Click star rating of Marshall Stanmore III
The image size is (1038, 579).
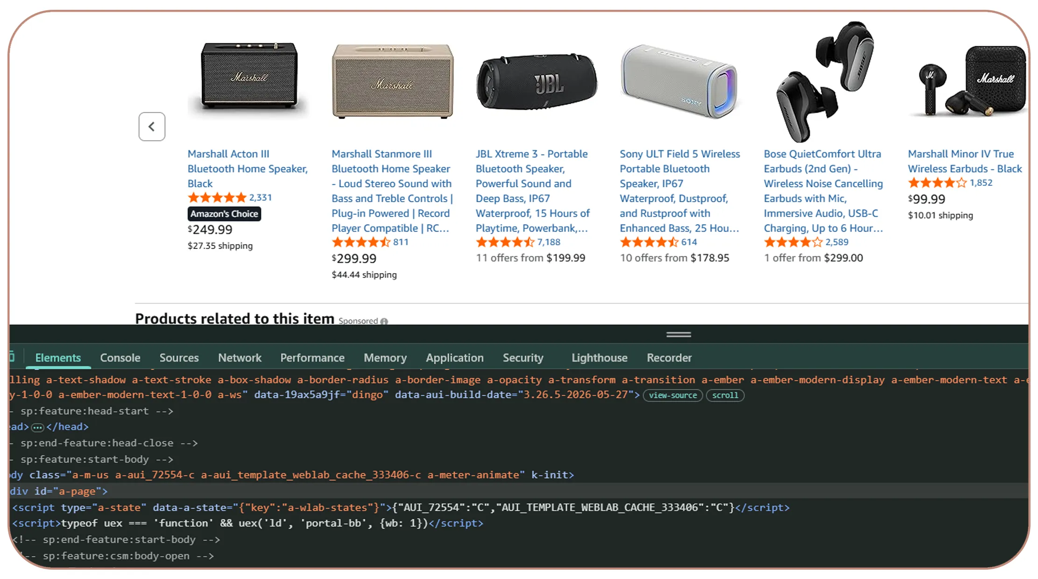[x=361, y=242]
